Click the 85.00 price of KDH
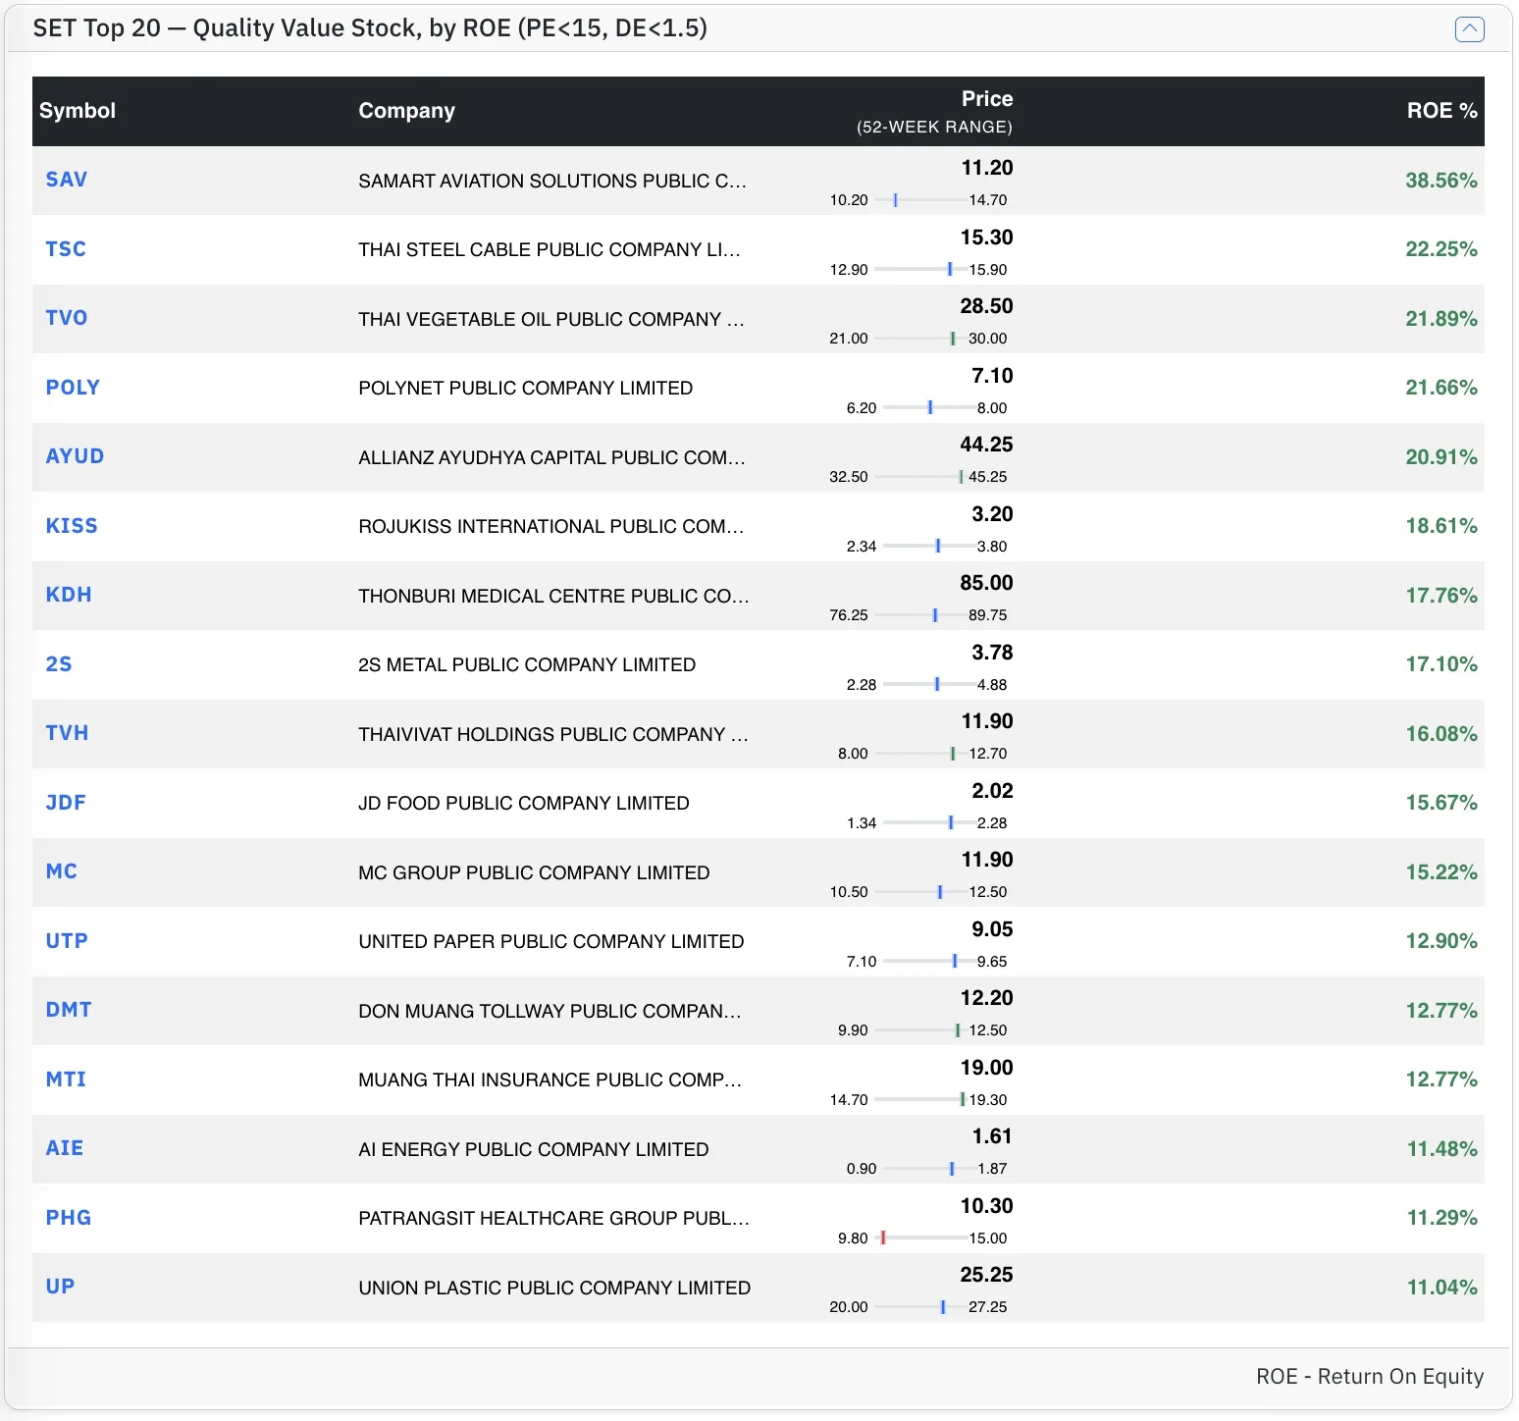Screen dimensions: 1519x1421 (x=986, y=583)
